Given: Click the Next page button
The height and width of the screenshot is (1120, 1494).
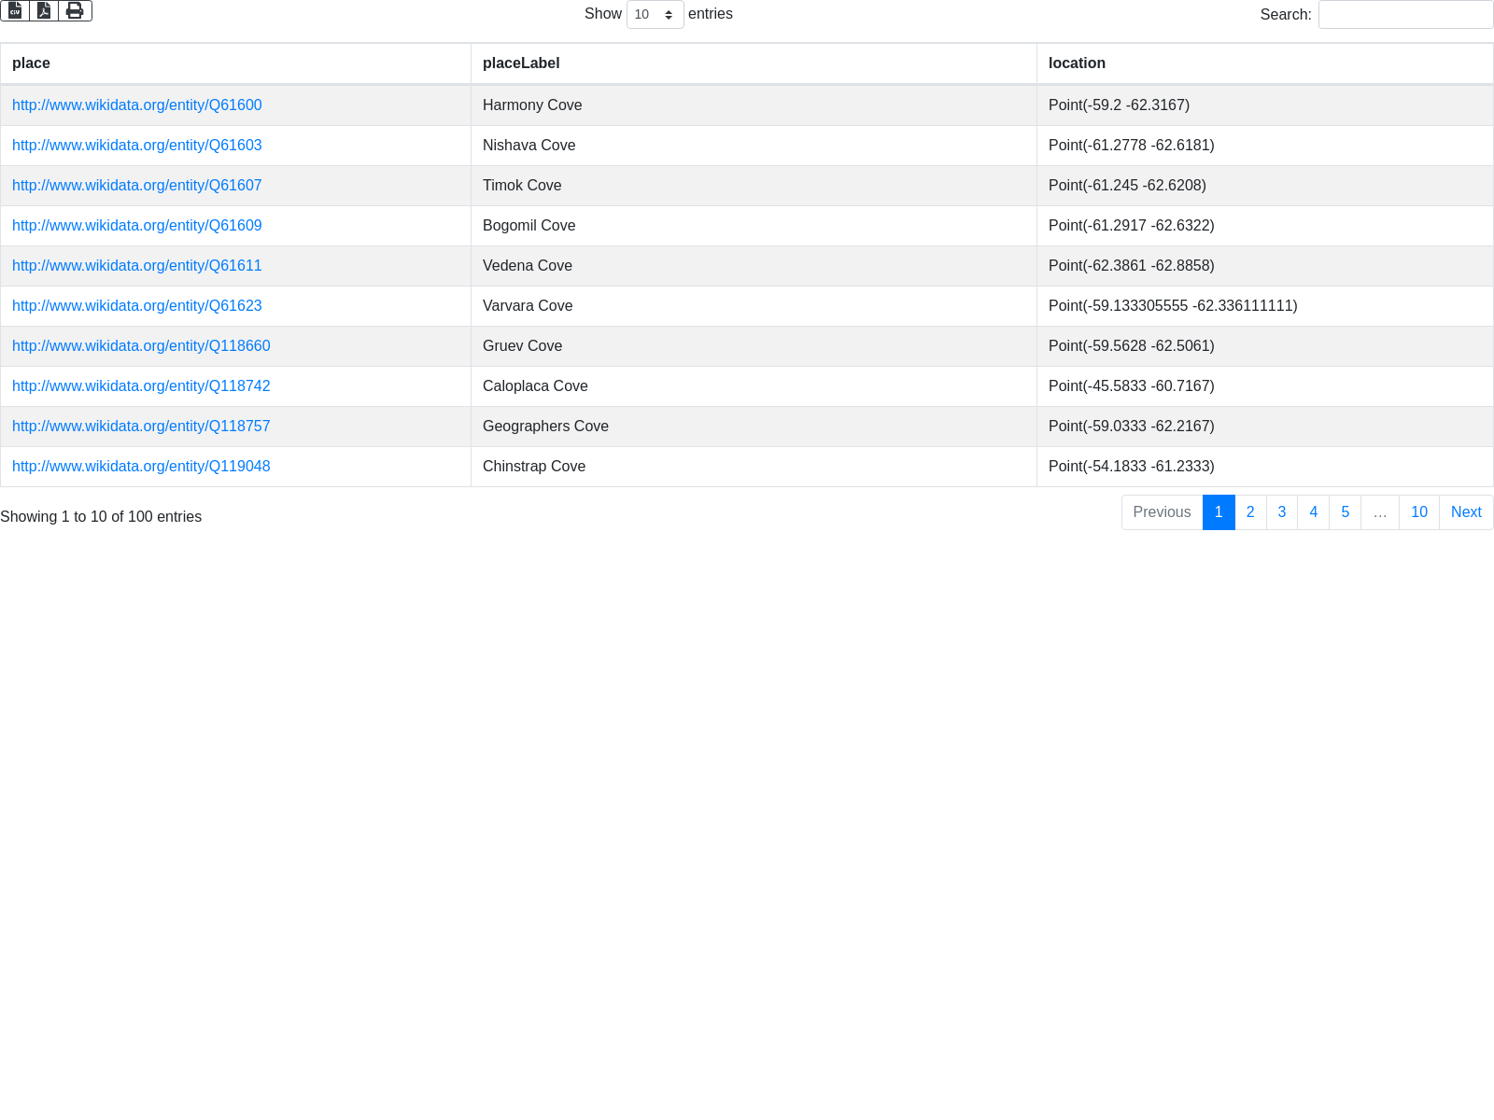Looking at the screenshot, I should point(1466,512).
